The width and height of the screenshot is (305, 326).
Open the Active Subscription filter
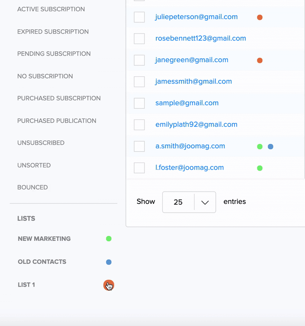[x=51, y=9]
